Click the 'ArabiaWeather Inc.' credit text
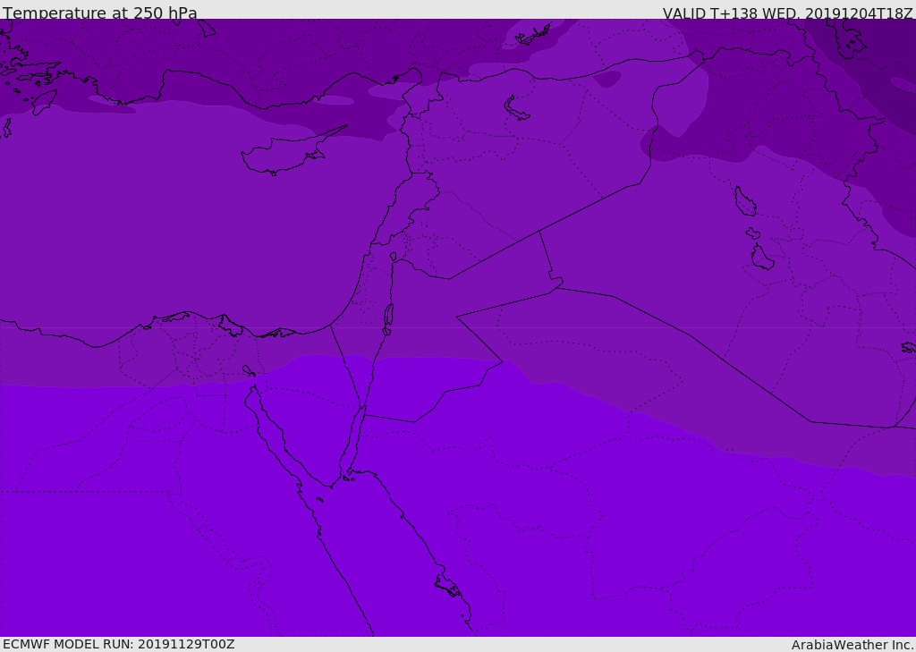 coord(852,645)
